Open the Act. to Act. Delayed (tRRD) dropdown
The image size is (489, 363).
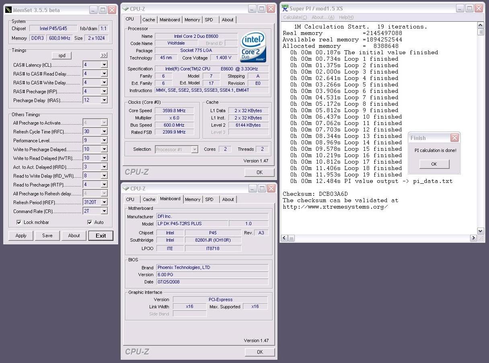click(104, 167)
